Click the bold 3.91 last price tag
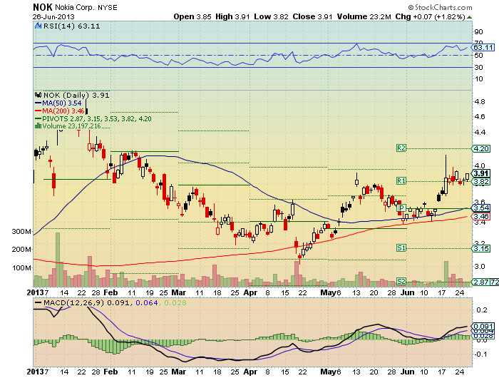This screenshot has height=378, width=499. tap(481, 173)
